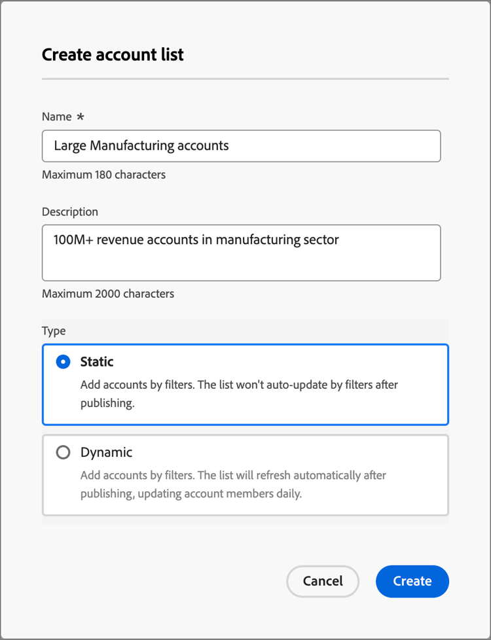Click inside the Name text field
The height and width of the screenshot is (640, 491).
tap(241, 146)
